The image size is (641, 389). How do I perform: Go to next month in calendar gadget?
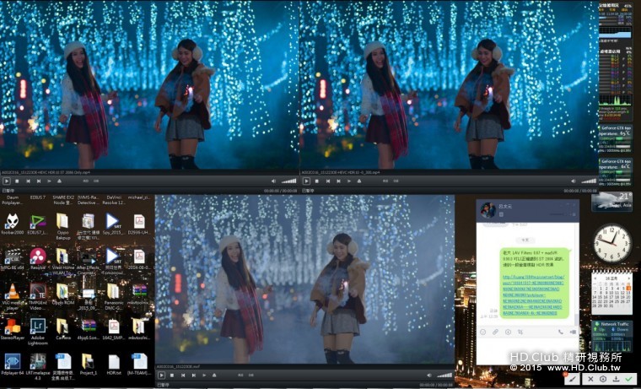click(628, 277)
